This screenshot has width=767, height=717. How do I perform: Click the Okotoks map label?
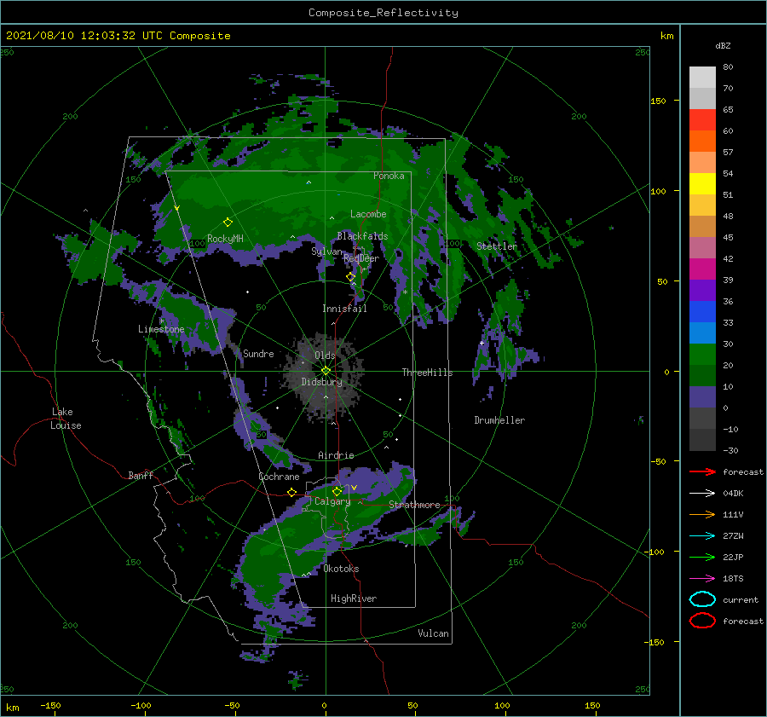point(341,569)
